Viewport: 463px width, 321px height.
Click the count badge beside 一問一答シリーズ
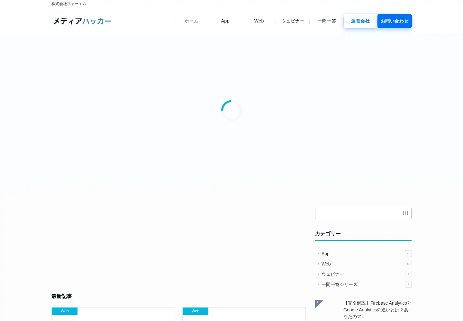(408, 284)
